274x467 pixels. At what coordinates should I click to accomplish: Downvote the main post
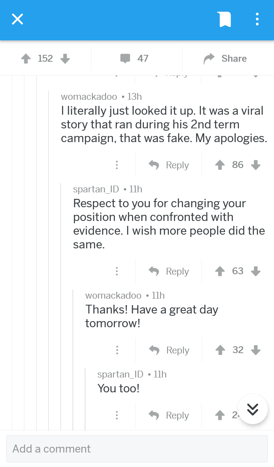65,59
